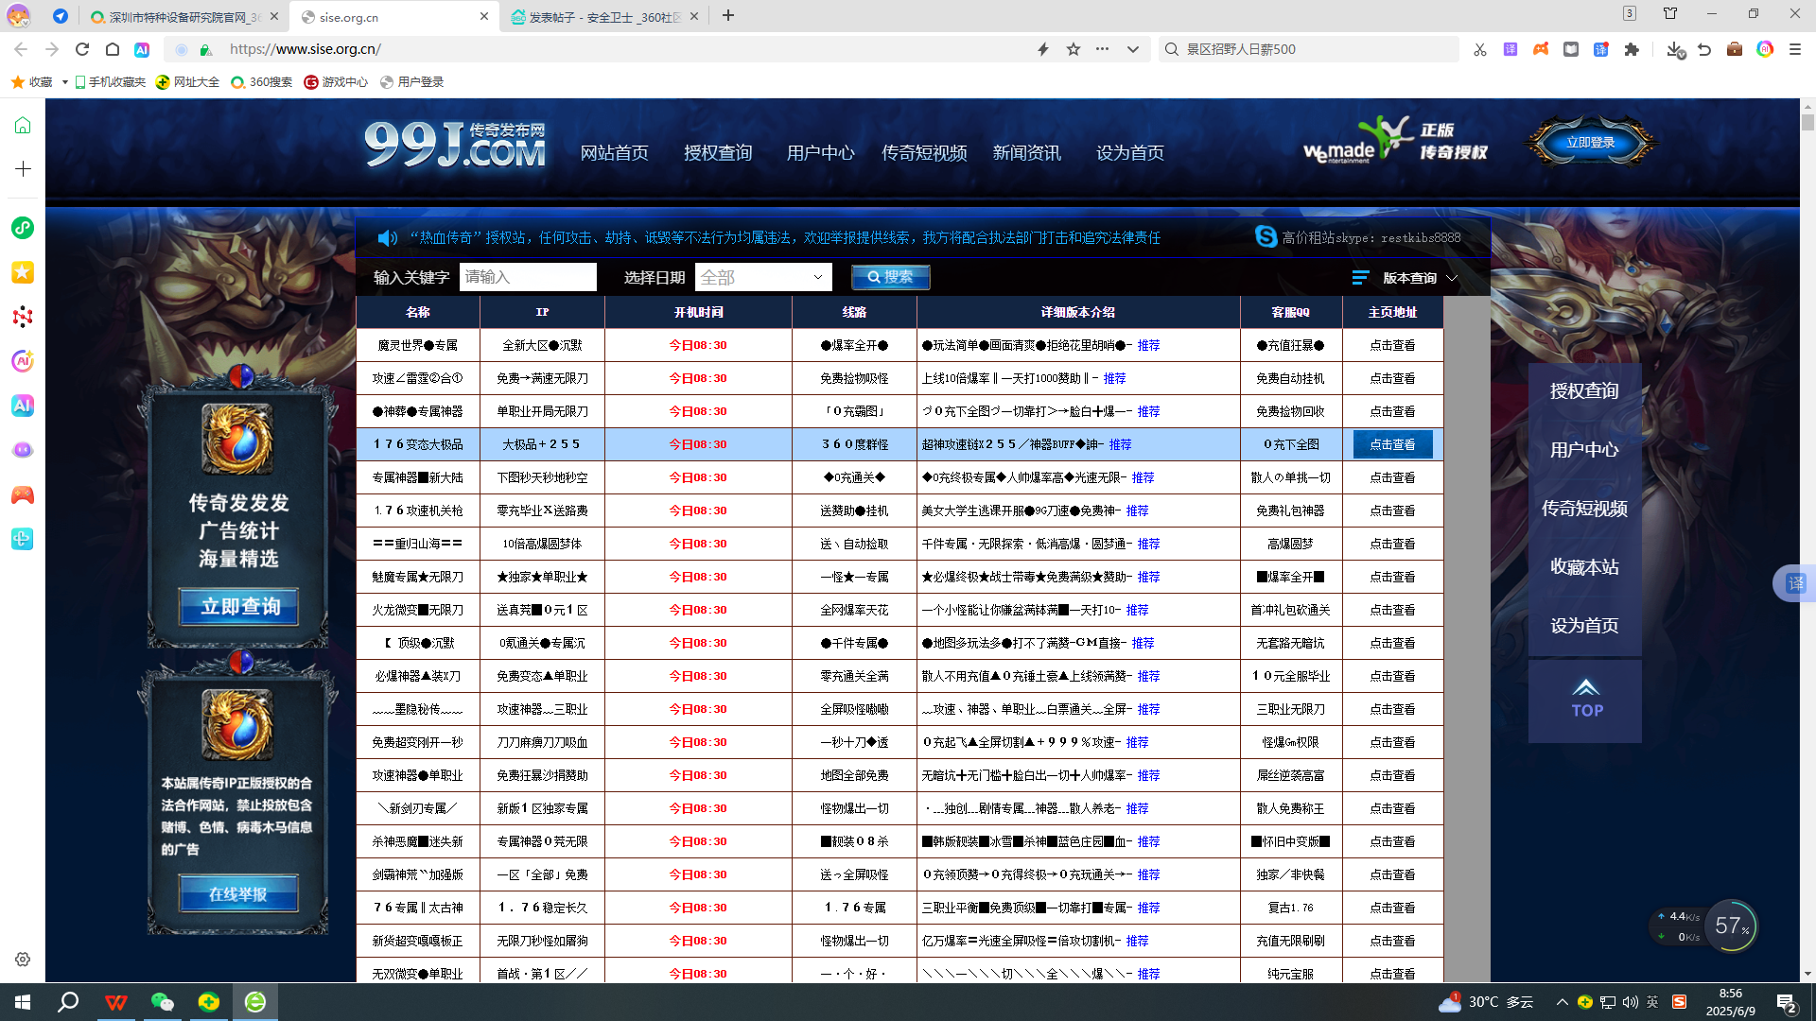Click the 立即登录 login button

click(x=1590, y=143)
